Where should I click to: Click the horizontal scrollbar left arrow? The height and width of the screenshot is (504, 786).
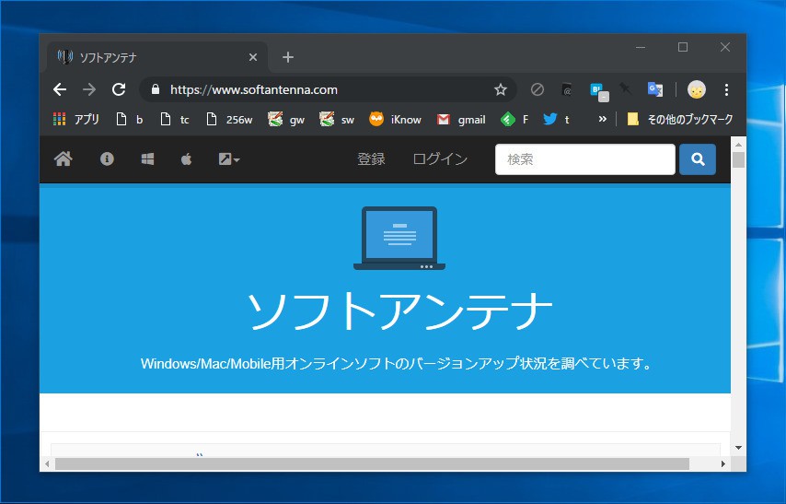coord(47,463)
